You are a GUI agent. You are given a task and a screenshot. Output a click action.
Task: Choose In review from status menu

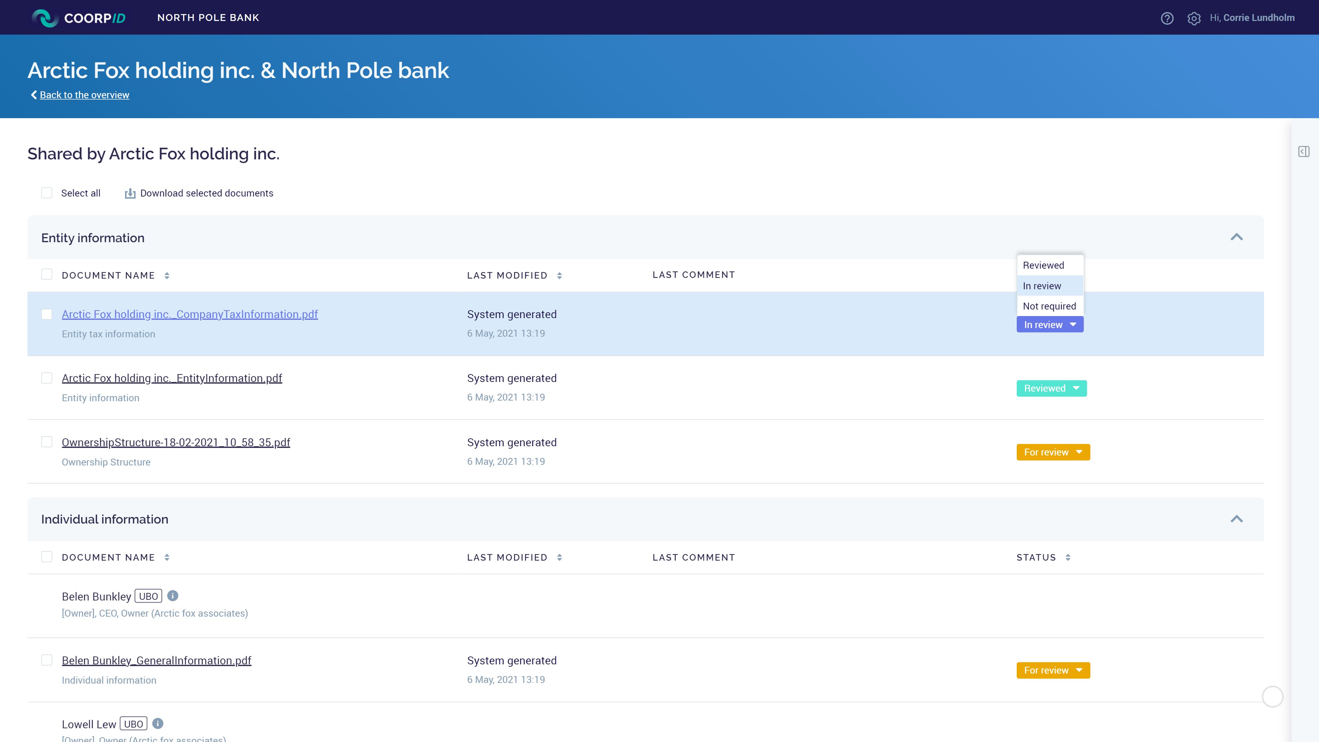click(1050, 286)
